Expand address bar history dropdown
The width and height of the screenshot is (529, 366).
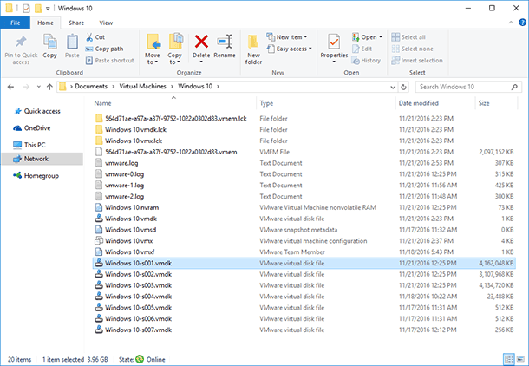393,87
